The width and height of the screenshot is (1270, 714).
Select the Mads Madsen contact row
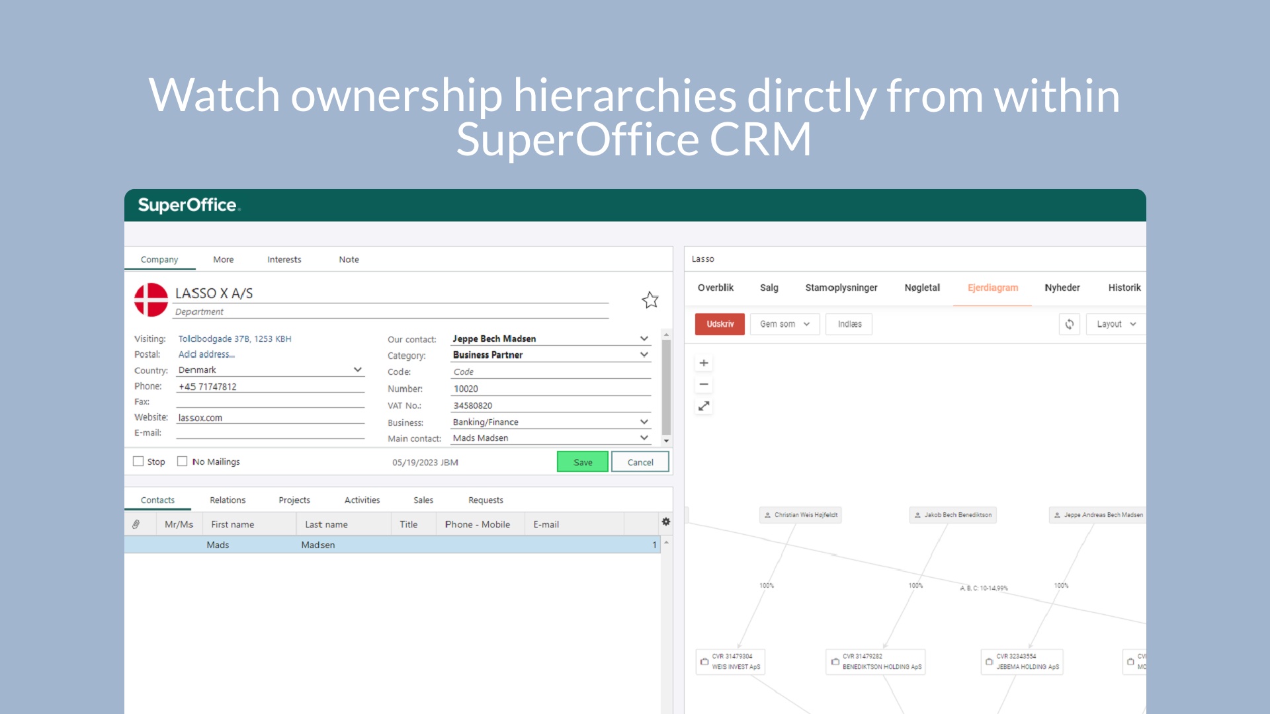392,545
